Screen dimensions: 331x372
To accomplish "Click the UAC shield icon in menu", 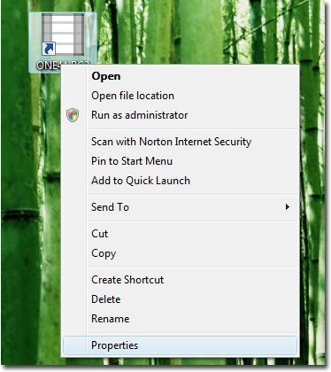I will click(73, 115).
